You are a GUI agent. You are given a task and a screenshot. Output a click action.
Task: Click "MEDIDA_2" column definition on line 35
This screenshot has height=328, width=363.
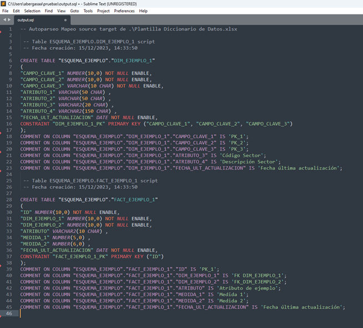click(x=55, y=244)
